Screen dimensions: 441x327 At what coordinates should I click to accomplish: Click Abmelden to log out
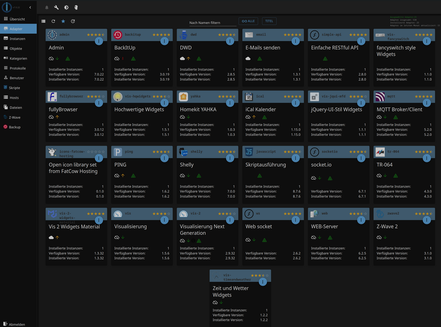click(18, 324)
